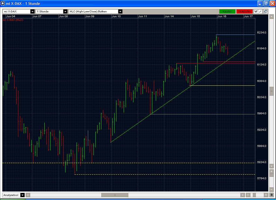The width and height of the screenshot is (276, 200).
Task: Click the vertical zoom minus button
Action: coord(271,189)
